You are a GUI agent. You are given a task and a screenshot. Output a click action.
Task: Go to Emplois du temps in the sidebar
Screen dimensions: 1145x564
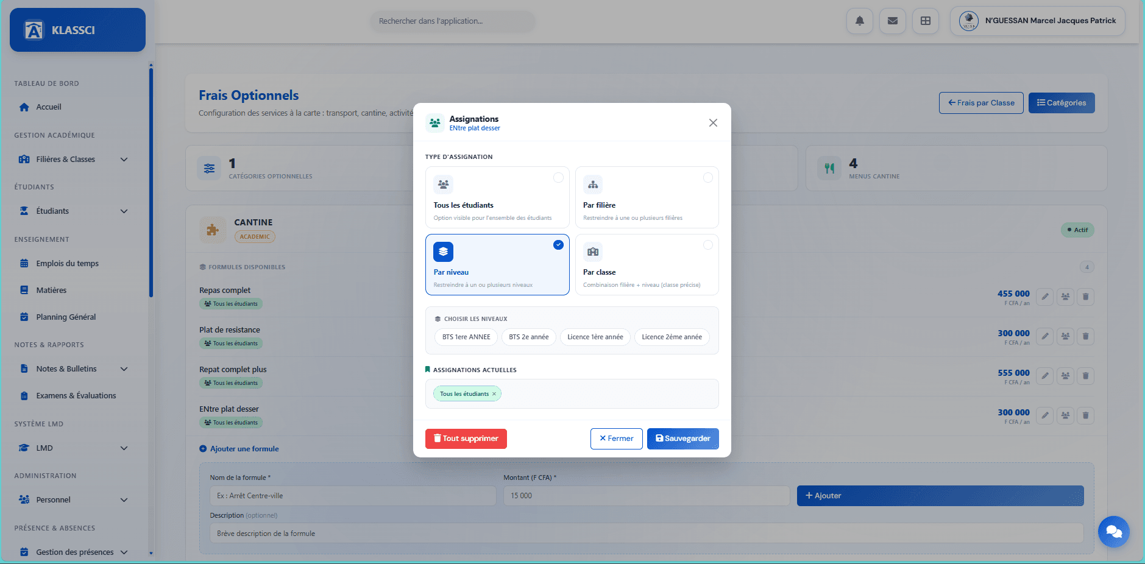click(67, 263)
